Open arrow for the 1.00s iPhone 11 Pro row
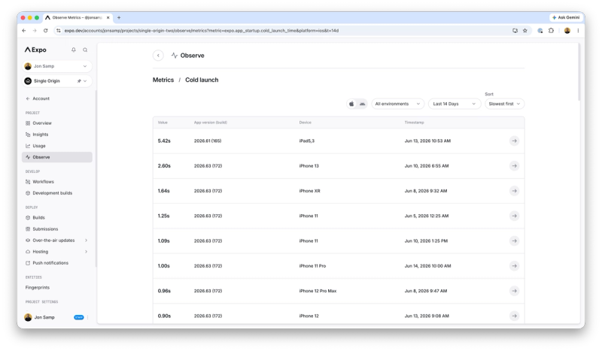 pyautogui.click(x=514, y=266)
